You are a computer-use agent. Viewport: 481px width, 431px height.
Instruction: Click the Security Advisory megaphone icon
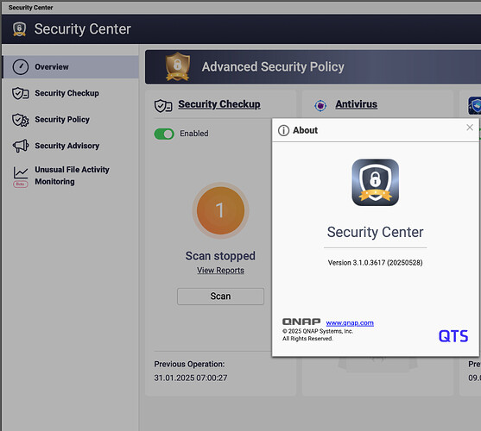[21, 146]
